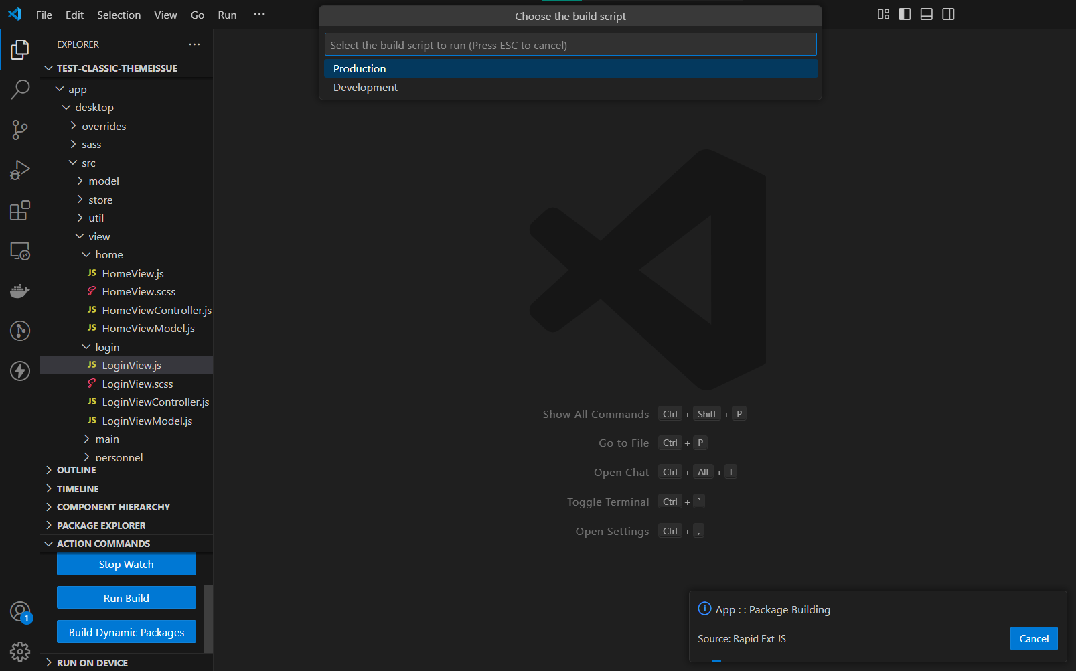
Task: Select the Run and Debug icon
Action: 20,170
